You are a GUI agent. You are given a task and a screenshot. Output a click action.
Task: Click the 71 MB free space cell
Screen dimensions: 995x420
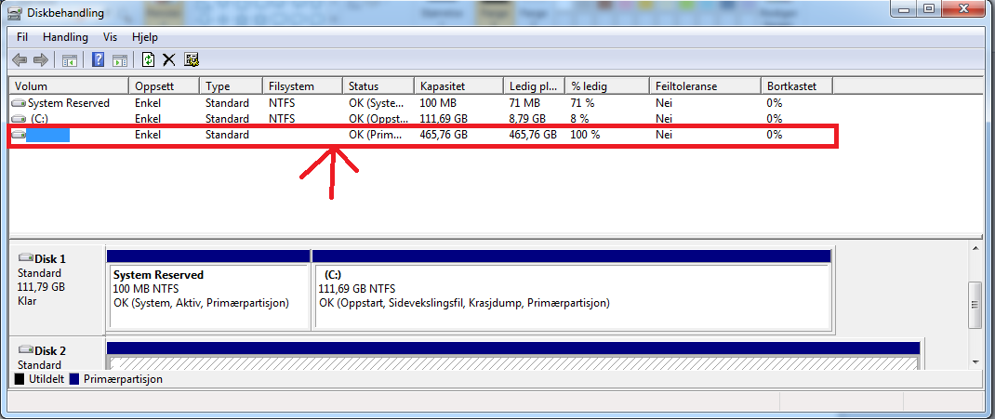524,103
